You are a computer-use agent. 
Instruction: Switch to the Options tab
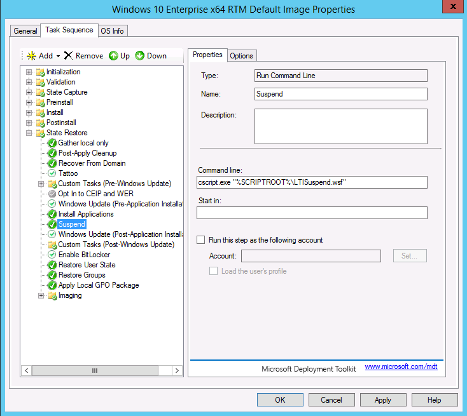pyautogui.click(x=241, y=56)
